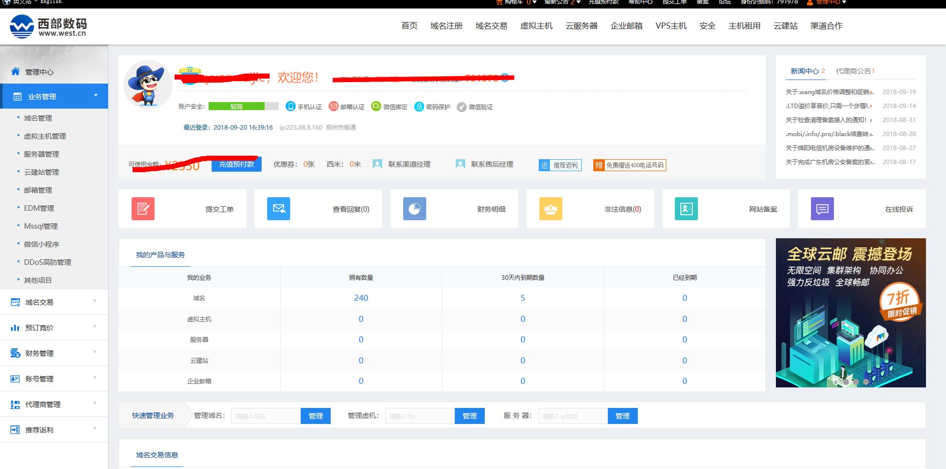946x469 pixels.
Task: Expand the 最新公告 announcements dropdown
Action: (x=560, y=3)
